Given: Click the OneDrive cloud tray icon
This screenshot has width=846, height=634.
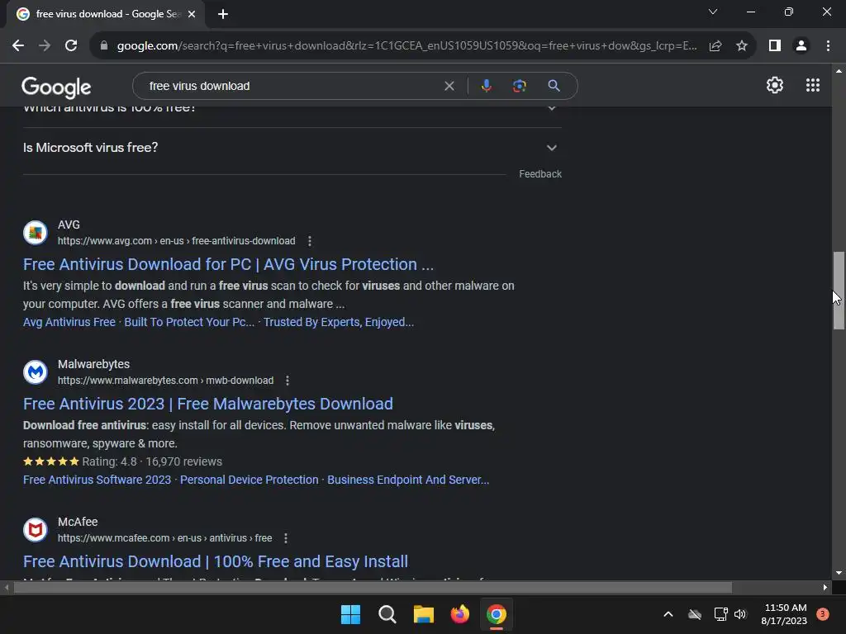Looking at the screenshot, I should [x=695, y=614].
